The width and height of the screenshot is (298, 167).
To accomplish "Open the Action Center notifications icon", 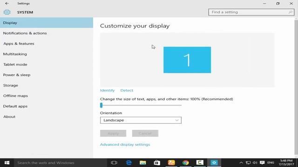I will [262, 163].
